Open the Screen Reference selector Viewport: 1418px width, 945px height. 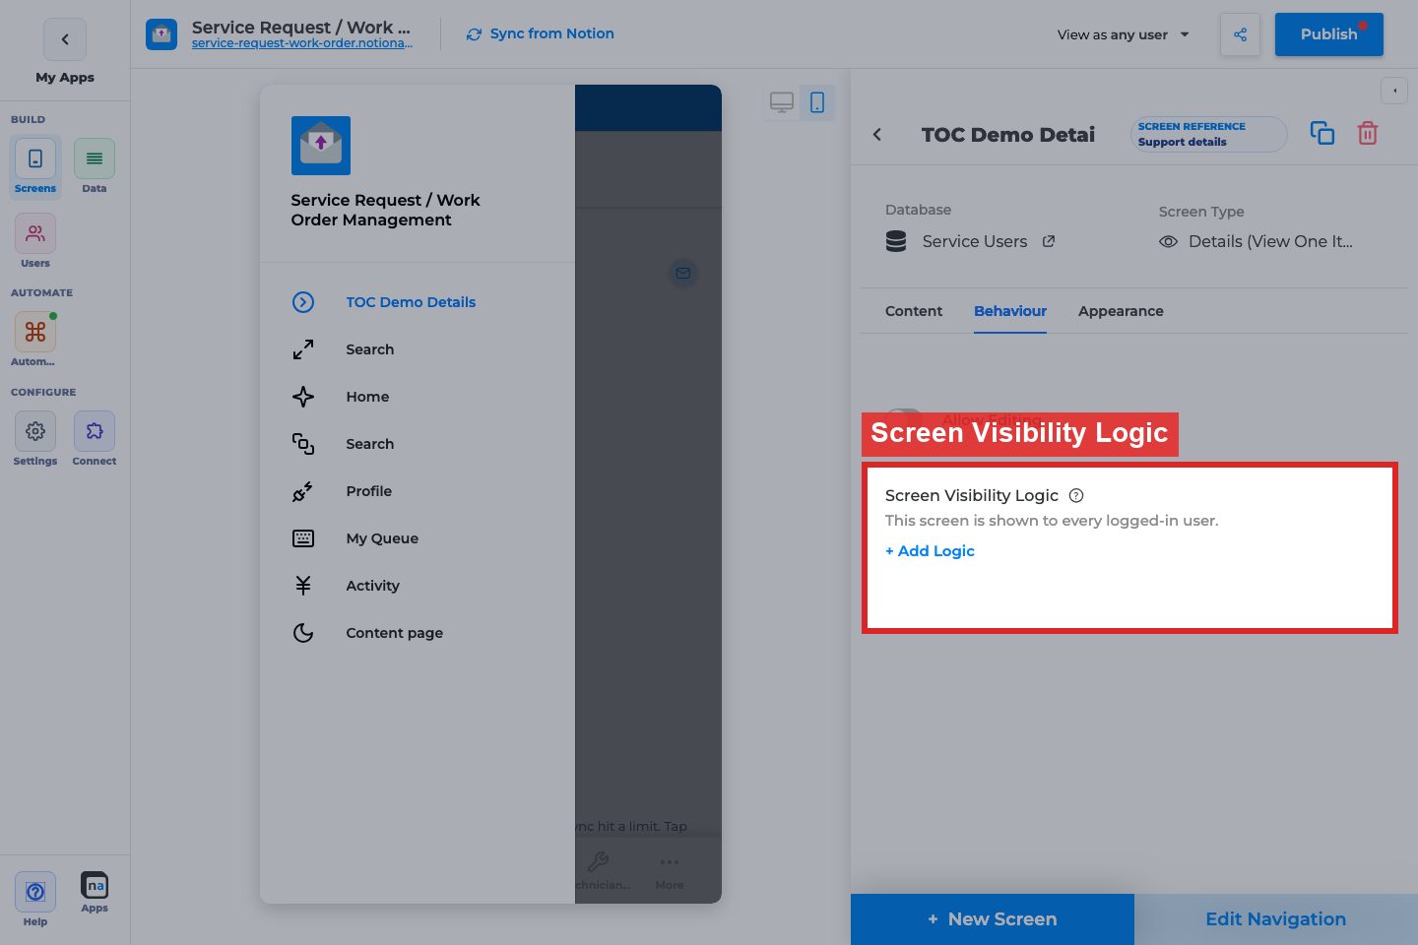click(1209, 134)
